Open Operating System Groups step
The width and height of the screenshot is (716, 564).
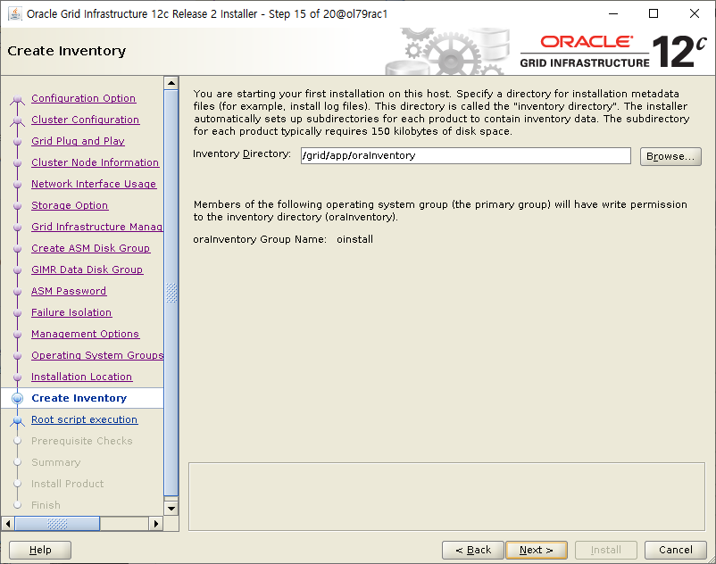click(97, 355)
